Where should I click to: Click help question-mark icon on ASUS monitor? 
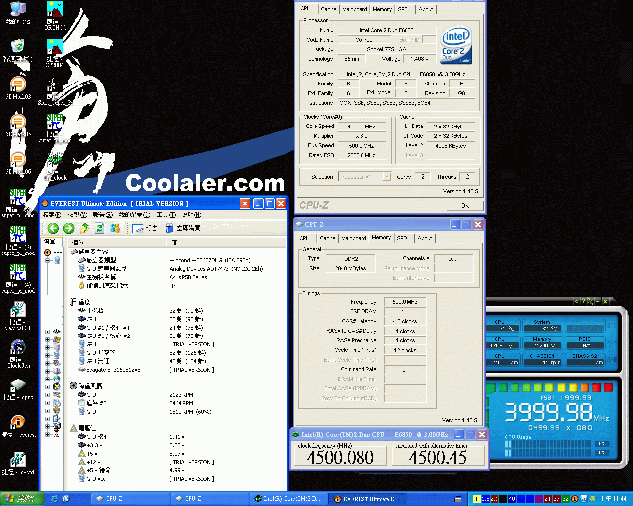click(x=583, y=301)
